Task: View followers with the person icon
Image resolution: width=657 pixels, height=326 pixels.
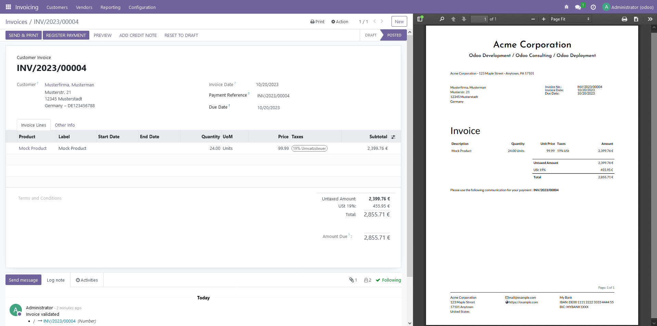Action: point(365,280)
